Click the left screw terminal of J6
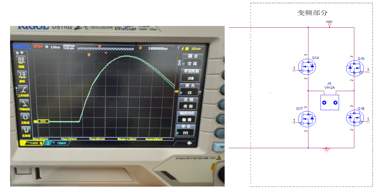Screen dimensions: 380x192 click(x=324, y=103)
